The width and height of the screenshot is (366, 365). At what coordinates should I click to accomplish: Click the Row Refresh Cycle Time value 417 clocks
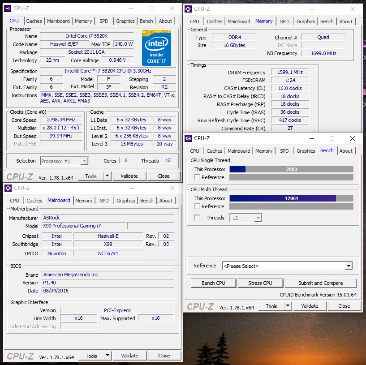(290, 120)
